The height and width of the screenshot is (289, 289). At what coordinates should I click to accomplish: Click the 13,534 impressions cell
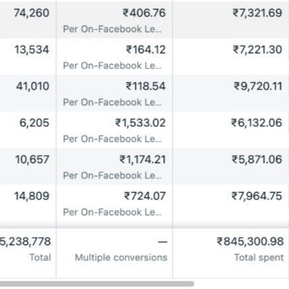click(32, 50)
